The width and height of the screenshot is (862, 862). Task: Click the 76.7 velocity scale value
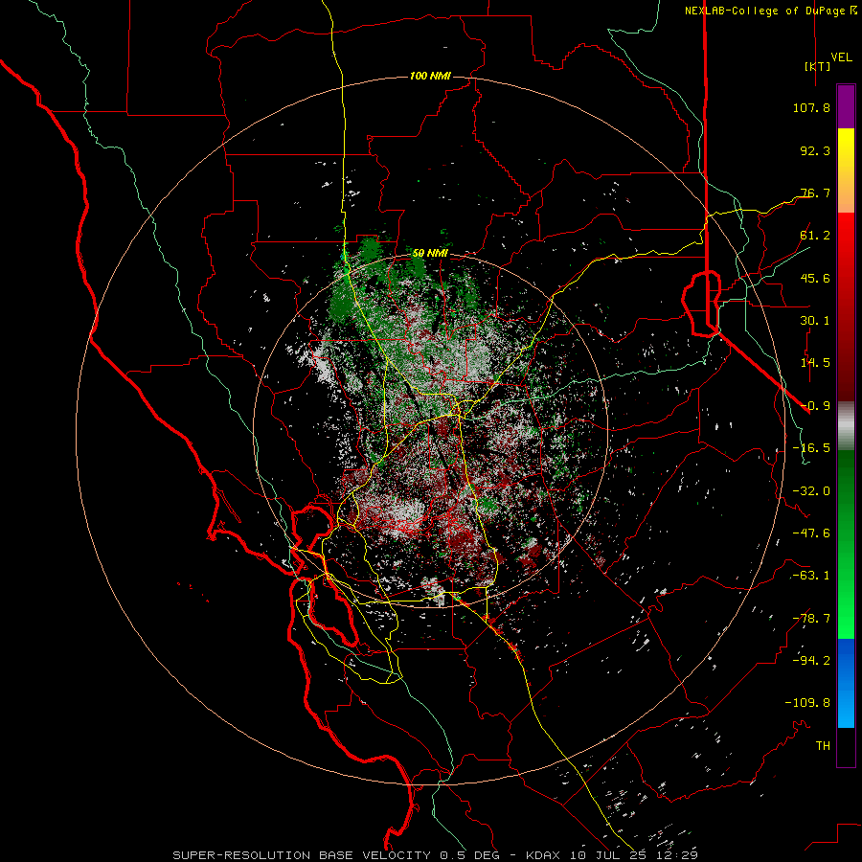(x=815, y=193)
